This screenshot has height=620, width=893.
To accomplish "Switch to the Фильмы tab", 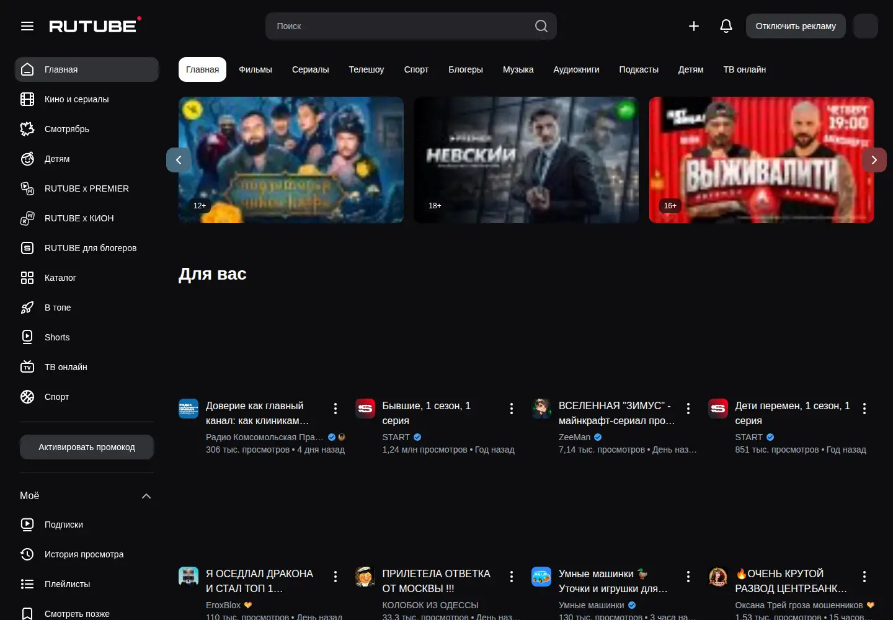I will [x=255, y=69].
